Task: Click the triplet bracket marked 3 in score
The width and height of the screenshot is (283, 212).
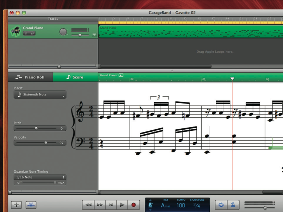Action: 160,98
